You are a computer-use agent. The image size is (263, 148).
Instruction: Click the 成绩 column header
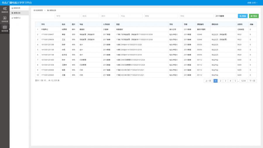(x=251, y=24)
